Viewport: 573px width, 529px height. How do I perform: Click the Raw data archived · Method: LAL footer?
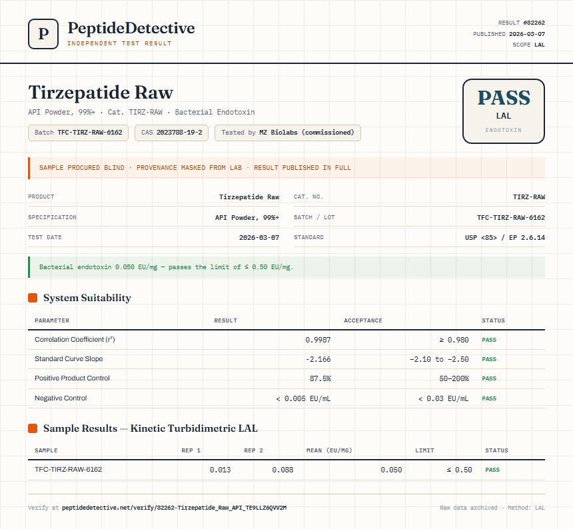[x=492, y=508]
